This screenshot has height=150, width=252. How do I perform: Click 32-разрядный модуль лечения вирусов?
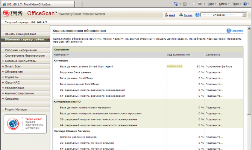(x=87, y=143)
